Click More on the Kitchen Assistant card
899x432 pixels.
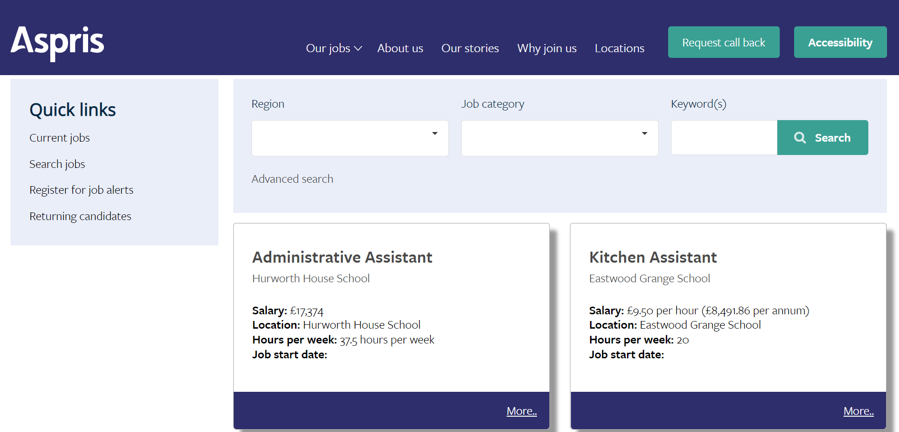(858, 410)
